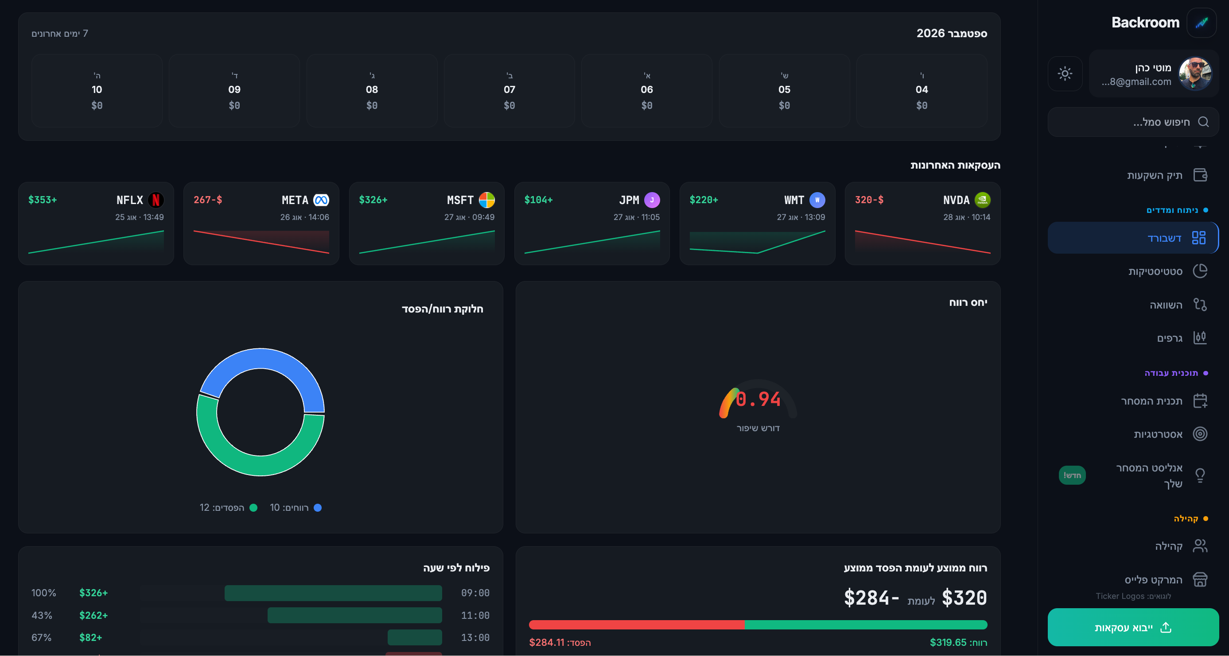Click the 7 ימים אחרונים label

click(60, 33)
